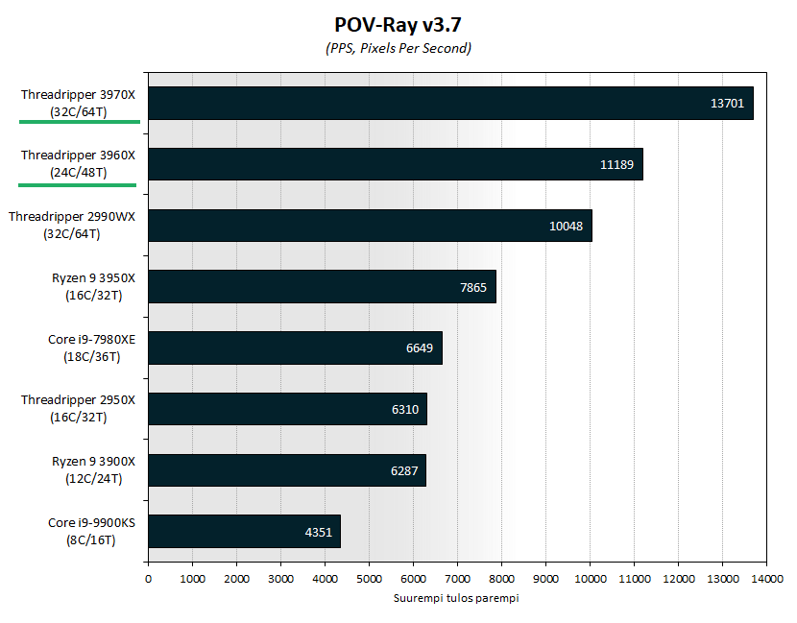Click the 13701 value on the top bar
Image resolution: width=797 pixels, height=623 pixels.
(x=727, y=103)
